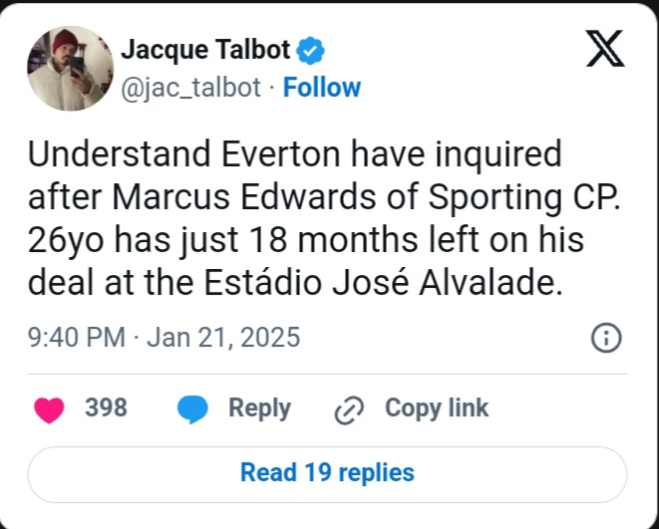Screen dimensions: 659x529
Task: Open the Jacque Talbot display name
Action: pos(206,49)
